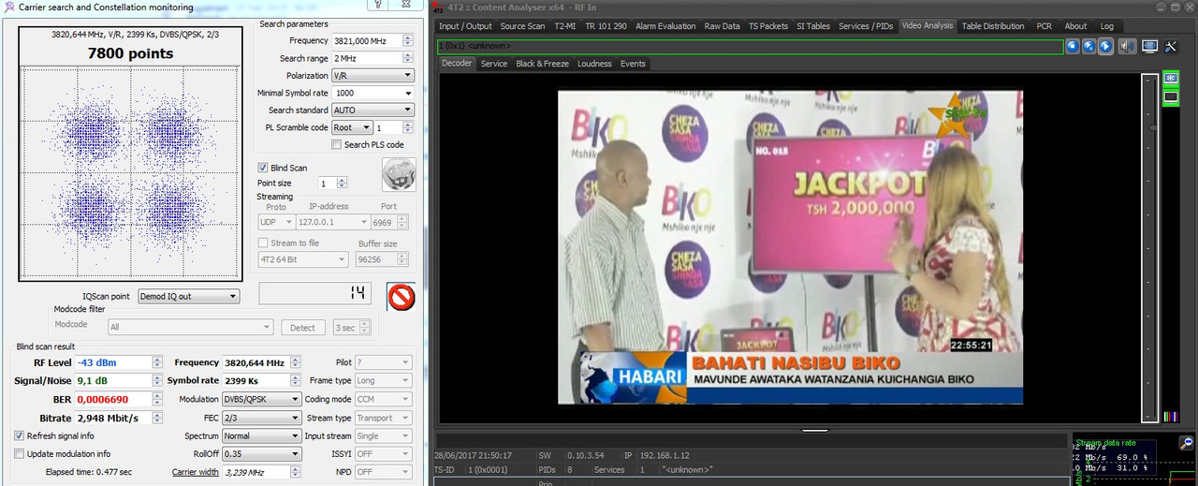The height and width of the screenshot is (486, 1198).
Task: Click the Carrier width 3,239 MHz value
Action: tap(256, 472)
